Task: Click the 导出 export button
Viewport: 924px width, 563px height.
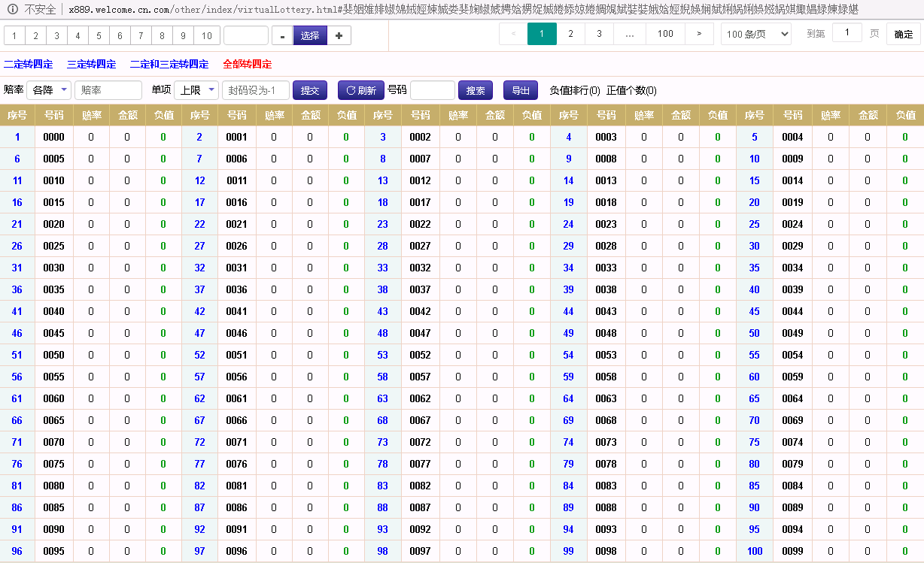Action: click(521, 89)
